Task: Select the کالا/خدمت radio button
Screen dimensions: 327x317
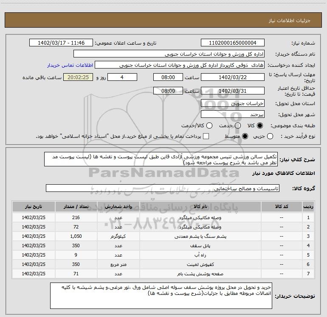Action: [209, 126]
